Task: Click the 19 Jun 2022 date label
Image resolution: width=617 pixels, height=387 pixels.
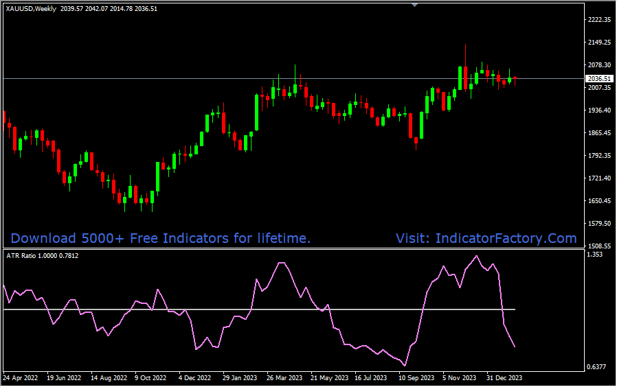Action: (64, 378)
